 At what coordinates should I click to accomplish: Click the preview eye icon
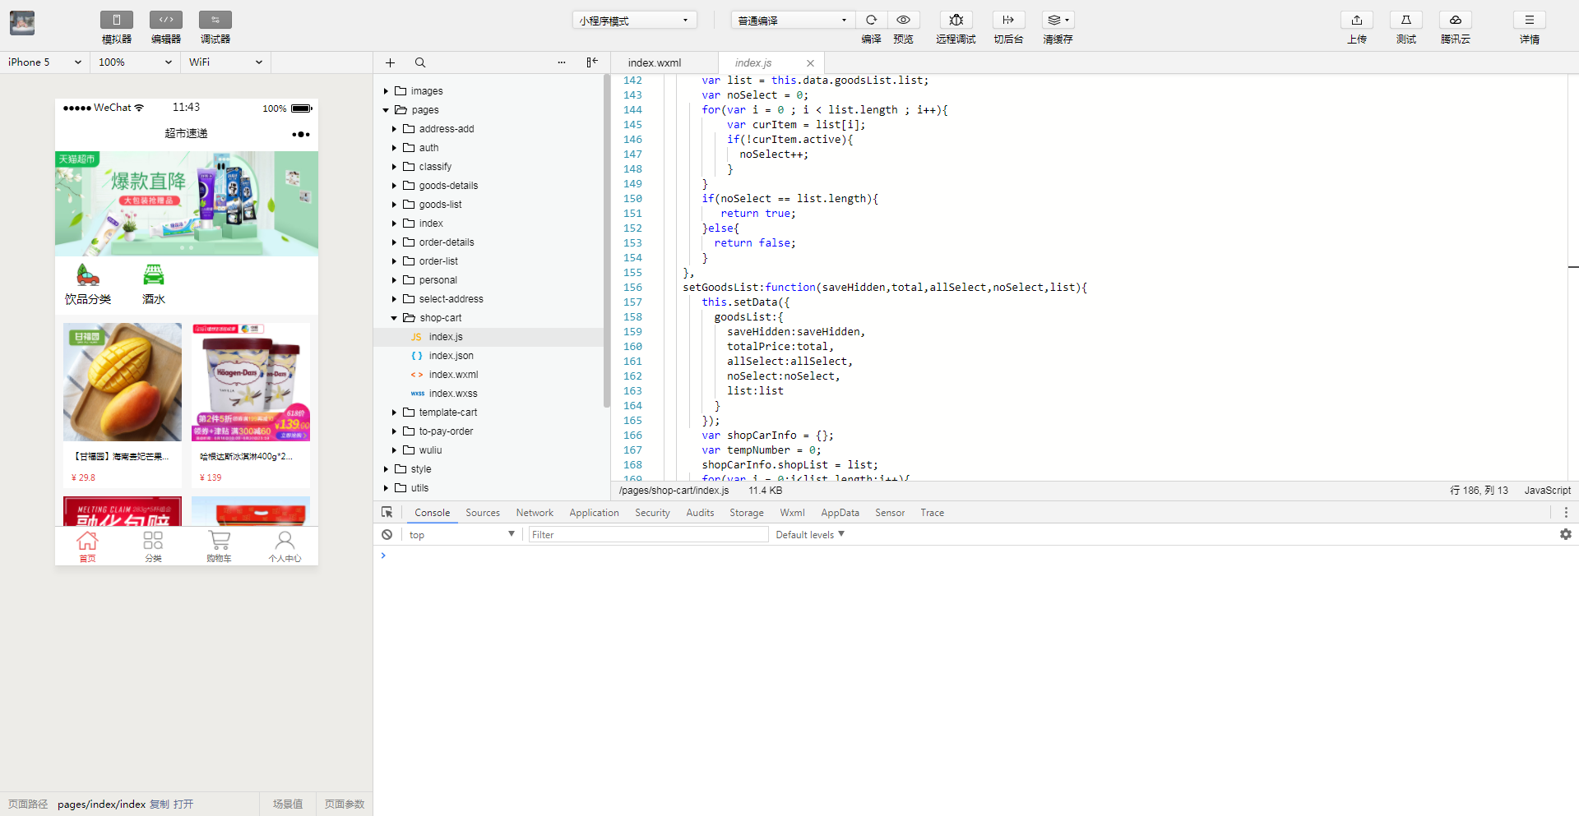pyautogui.click(x=903, y=20)
